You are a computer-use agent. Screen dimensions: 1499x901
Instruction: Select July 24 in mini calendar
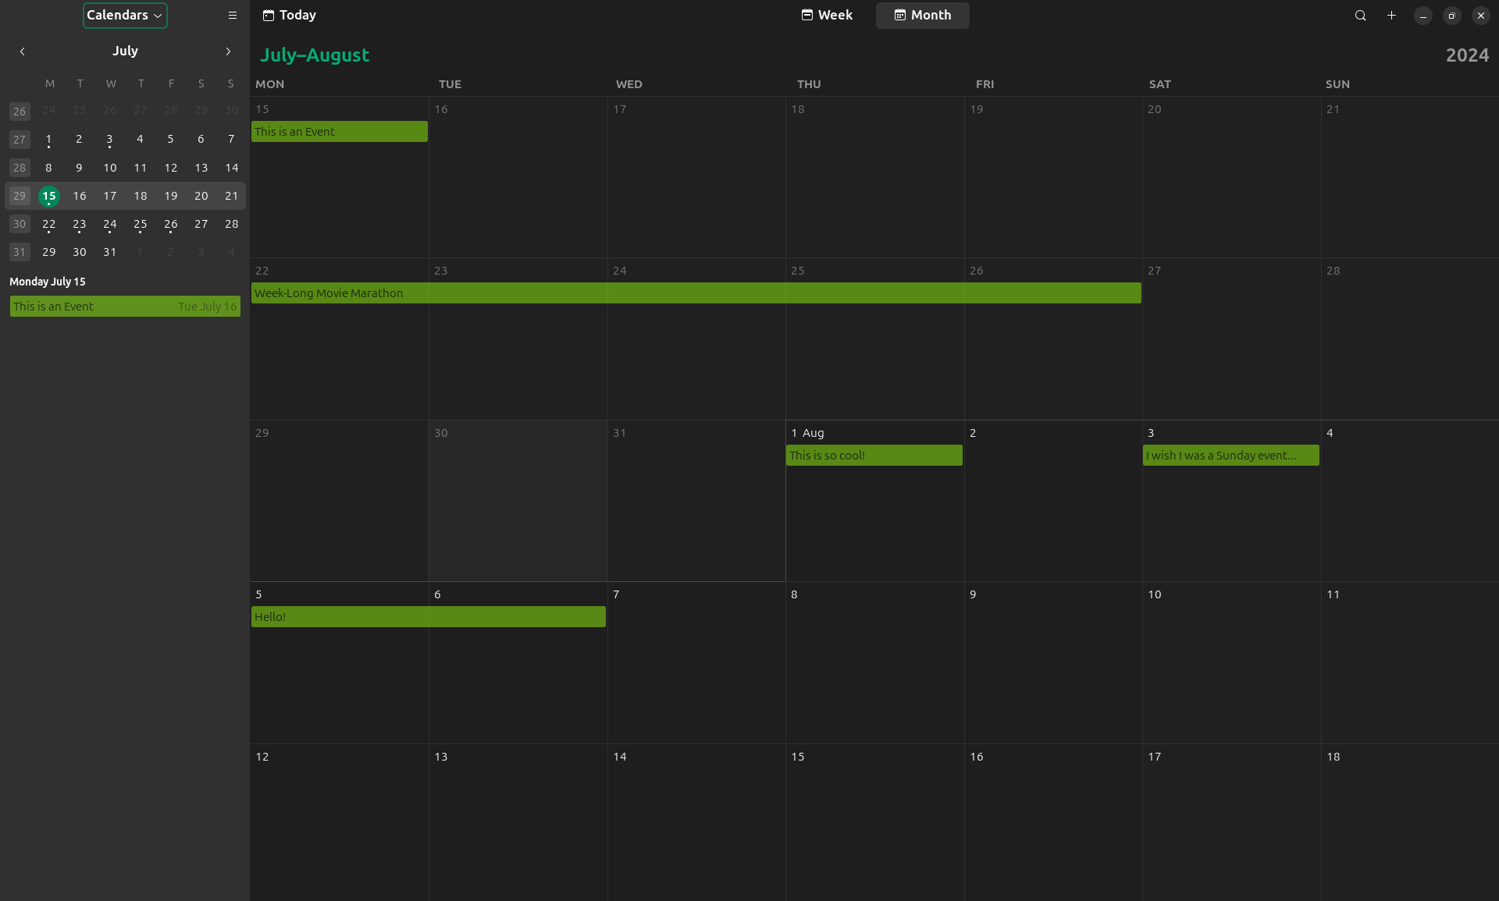coord(110,225)
